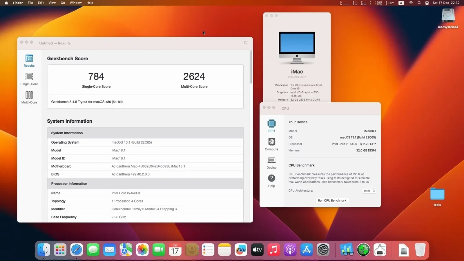Open the File menu
464x261 pixels.
(x=30, y=3)
